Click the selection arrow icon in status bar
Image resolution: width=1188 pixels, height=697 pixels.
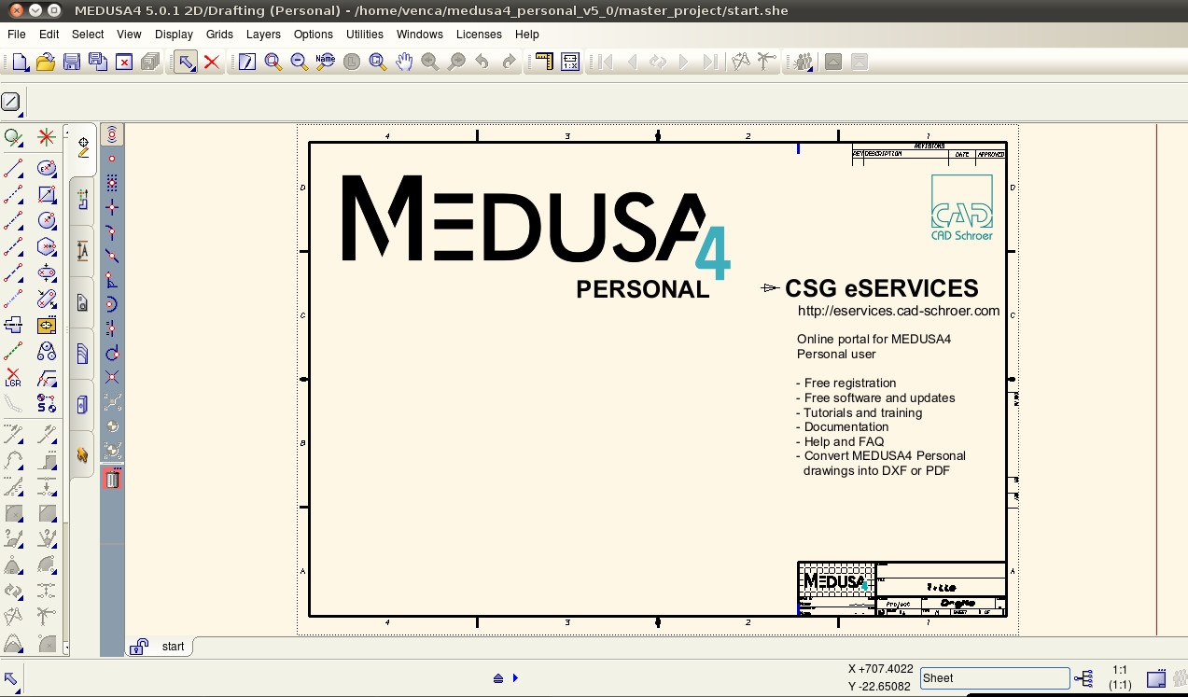11,678
